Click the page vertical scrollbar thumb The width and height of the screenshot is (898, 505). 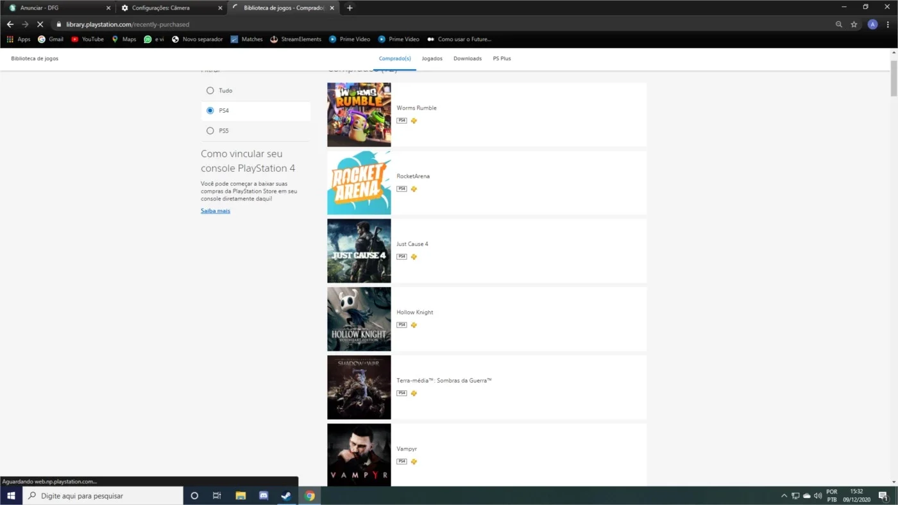click(x=894, y=78)
